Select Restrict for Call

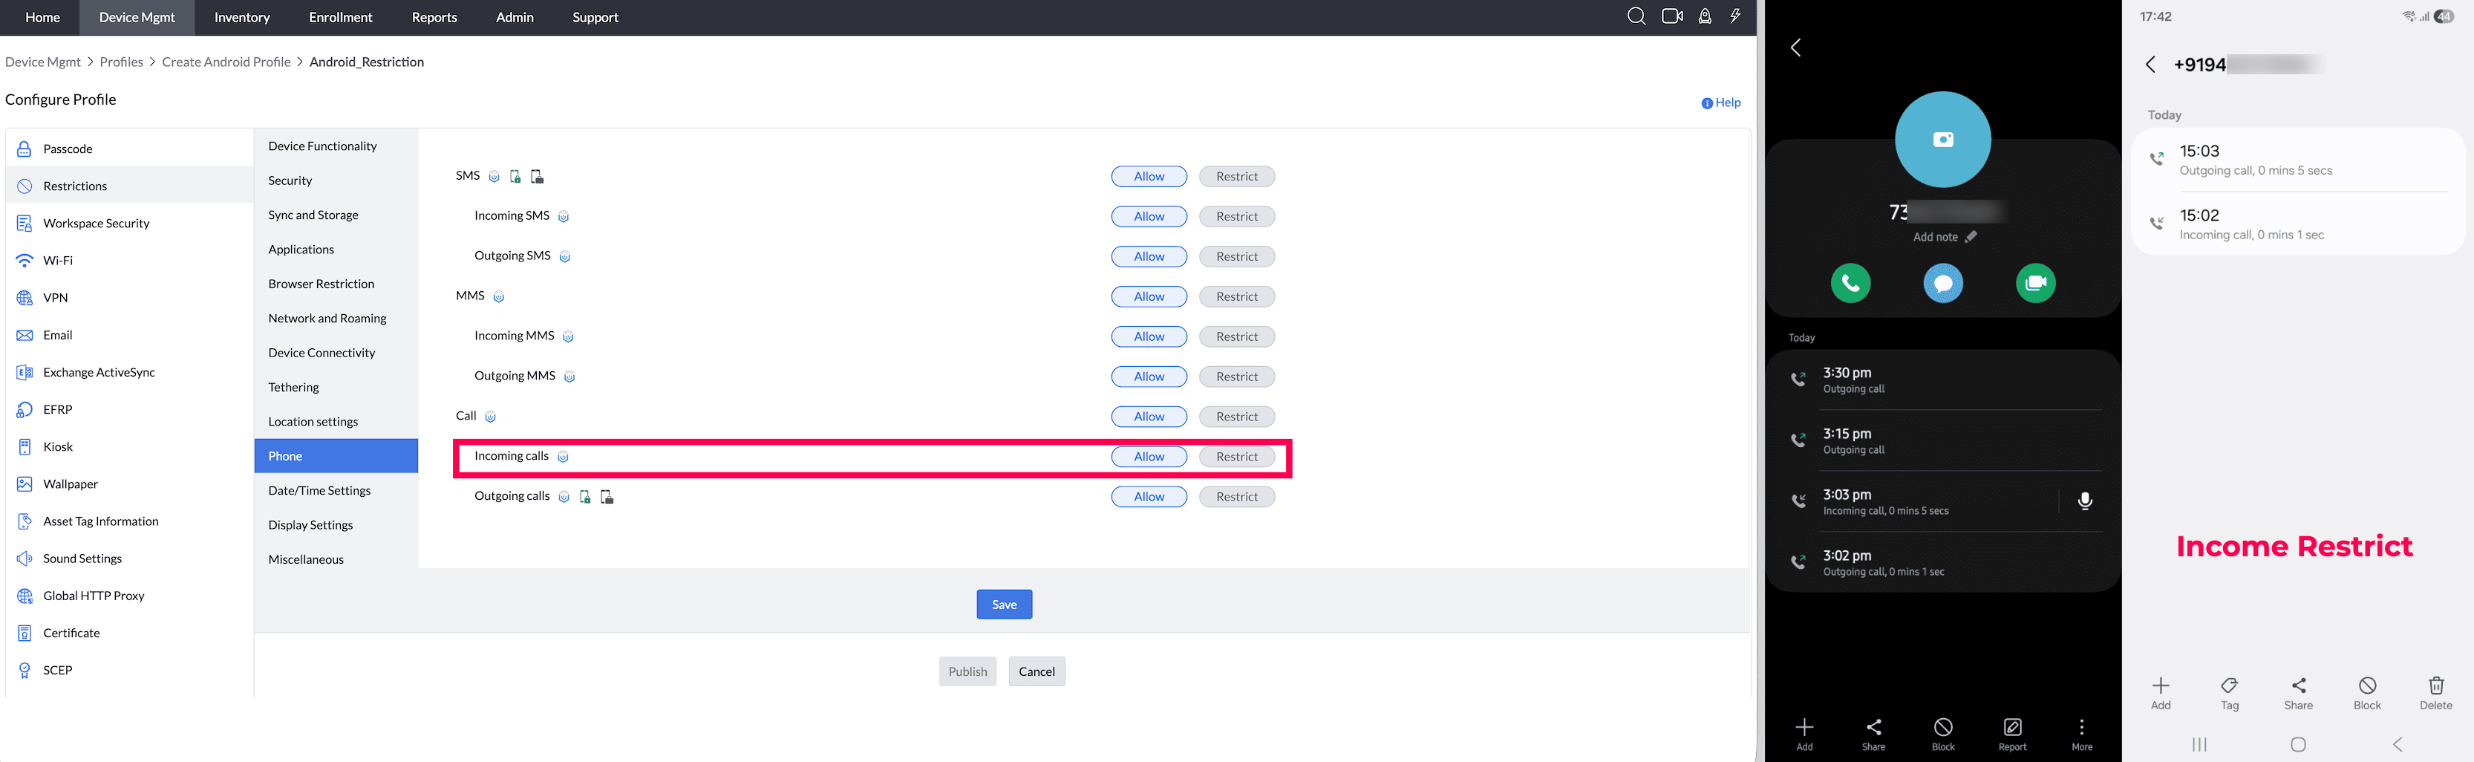point(1236,417)
